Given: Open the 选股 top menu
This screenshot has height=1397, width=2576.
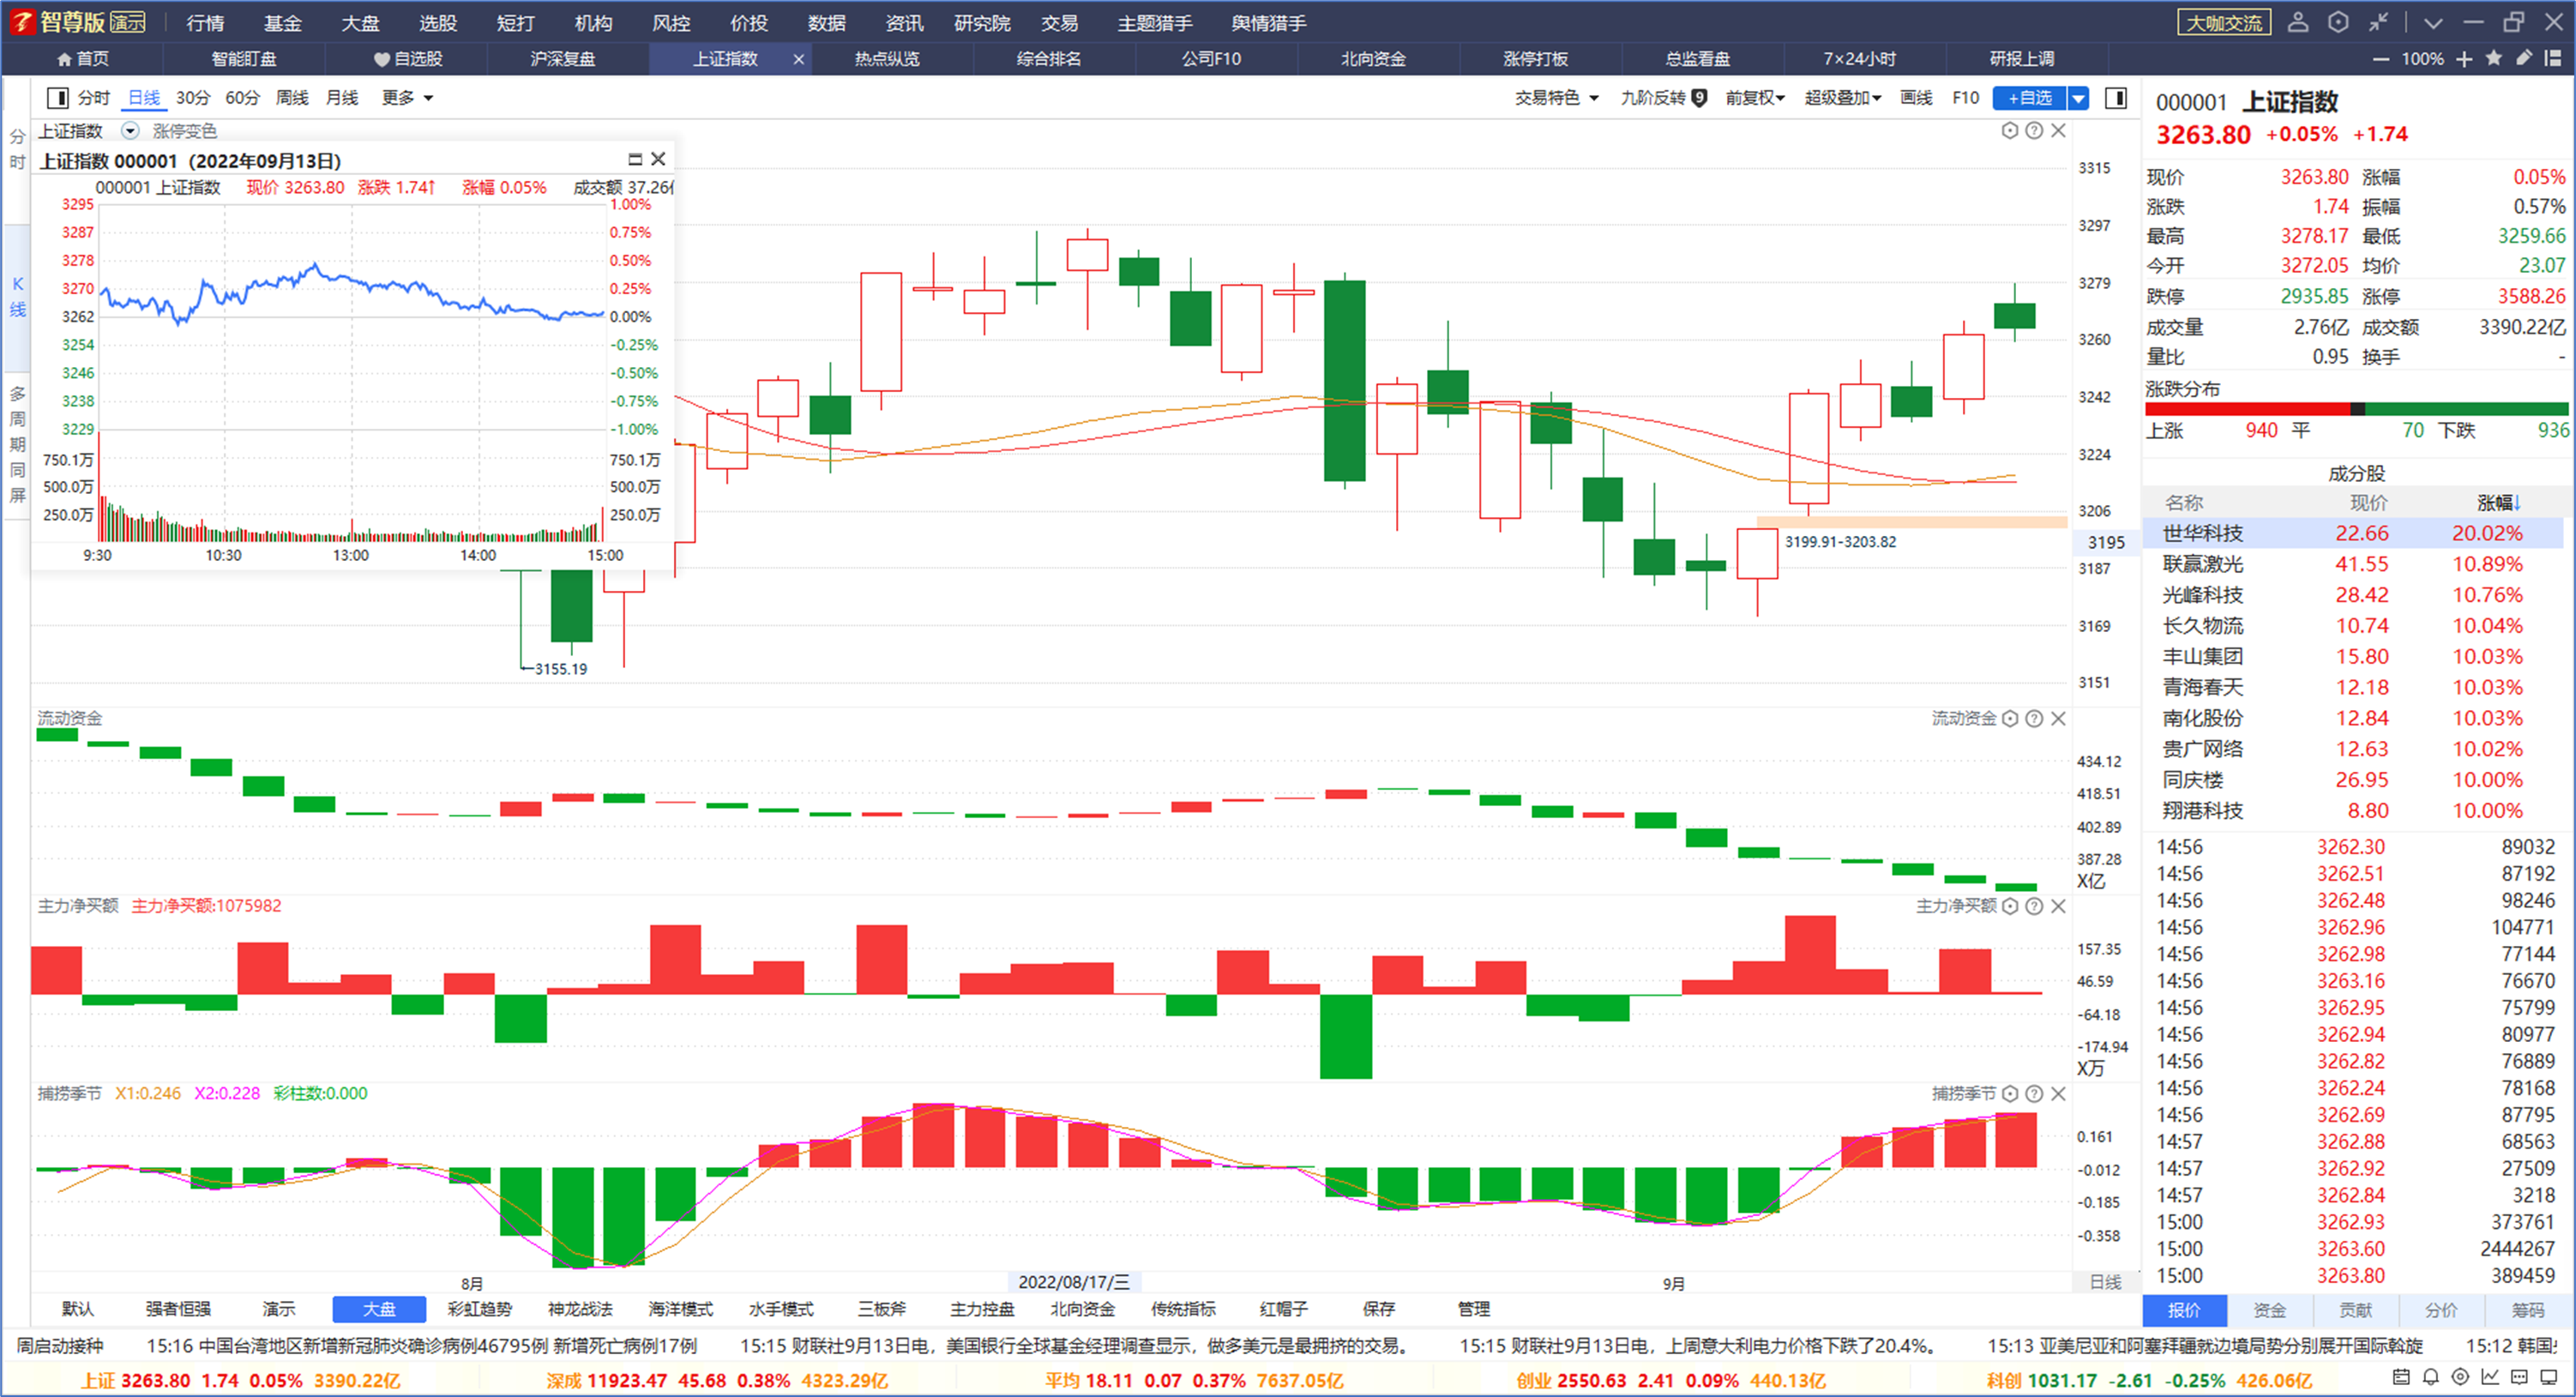Looking at the screenshot, I should [x=438, y=22].
